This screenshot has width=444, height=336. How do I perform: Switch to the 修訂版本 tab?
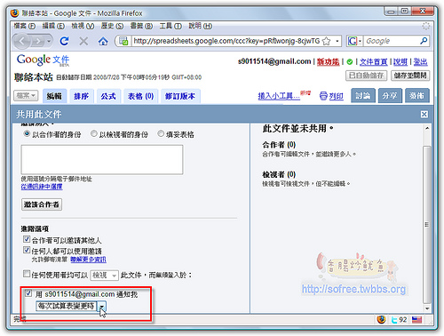click(x=180, y=96)
